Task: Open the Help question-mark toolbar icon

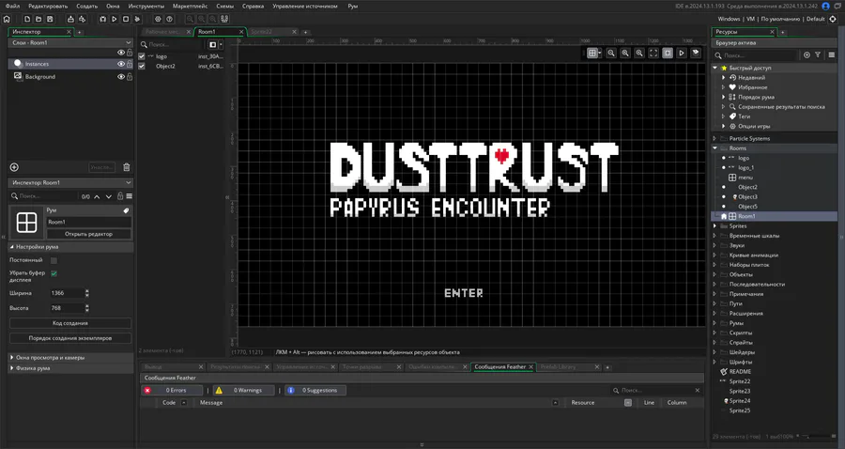Action: coord(170,19)
